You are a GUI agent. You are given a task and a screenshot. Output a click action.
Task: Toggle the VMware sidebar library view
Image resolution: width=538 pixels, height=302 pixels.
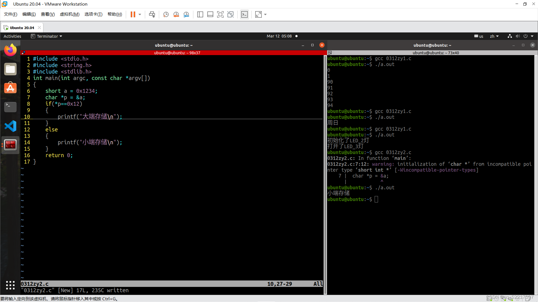(x=200, y=15)
